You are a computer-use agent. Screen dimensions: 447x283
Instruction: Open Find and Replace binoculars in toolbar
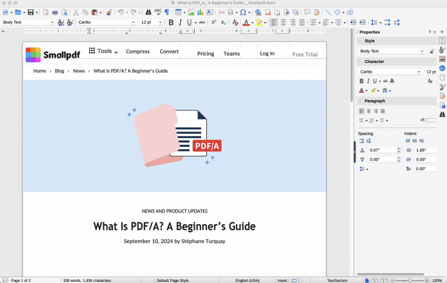click(x=148, y=12)
